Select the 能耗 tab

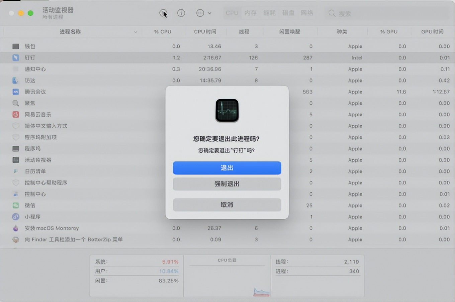tap(269, 13)
